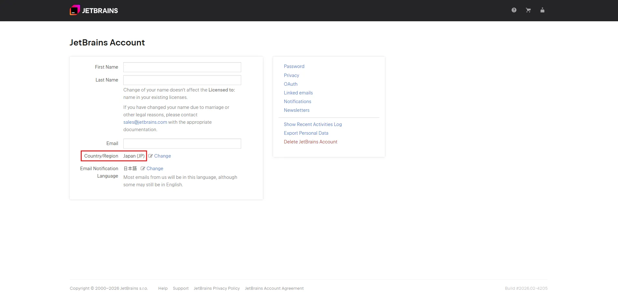Open the OAuth settings link
Screen dimensions: 618x292
[291, 84]
